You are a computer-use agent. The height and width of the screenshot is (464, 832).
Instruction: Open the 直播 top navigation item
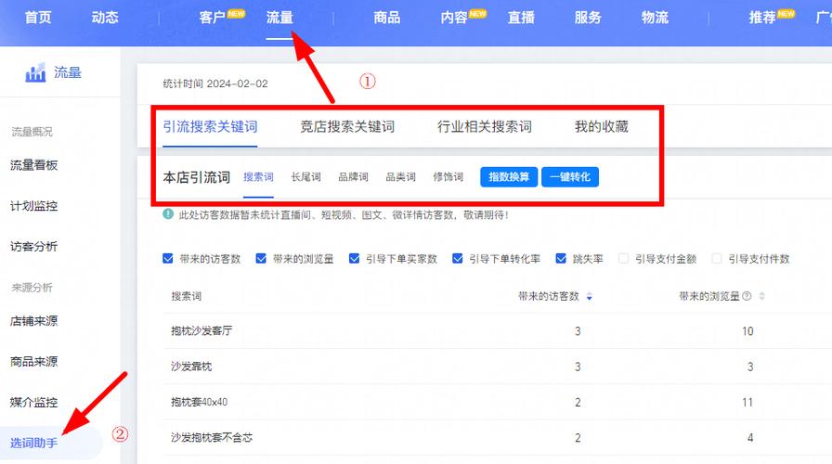521,18
